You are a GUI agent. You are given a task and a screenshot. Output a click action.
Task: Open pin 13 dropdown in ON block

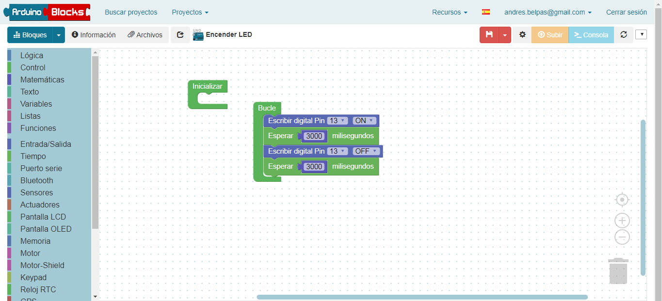337,121
